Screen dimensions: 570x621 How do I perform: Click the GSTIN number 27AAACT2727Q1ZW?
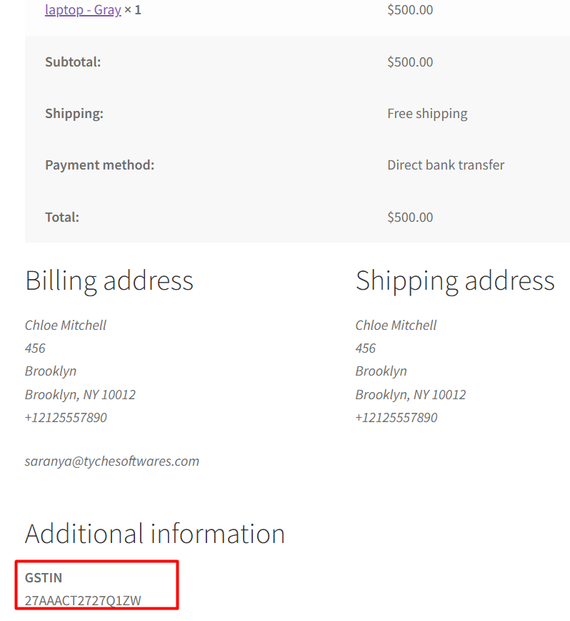click(83, 600)
